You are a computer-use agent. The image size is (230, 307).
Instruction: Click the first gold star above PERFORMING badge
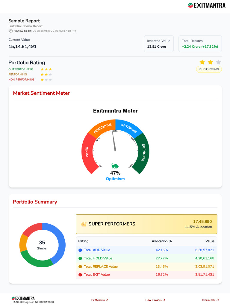(202, 62)
